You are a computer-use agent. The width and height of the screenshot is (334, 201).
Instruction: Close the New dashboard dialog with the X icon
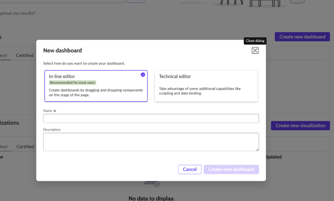(x=255, y=51)
